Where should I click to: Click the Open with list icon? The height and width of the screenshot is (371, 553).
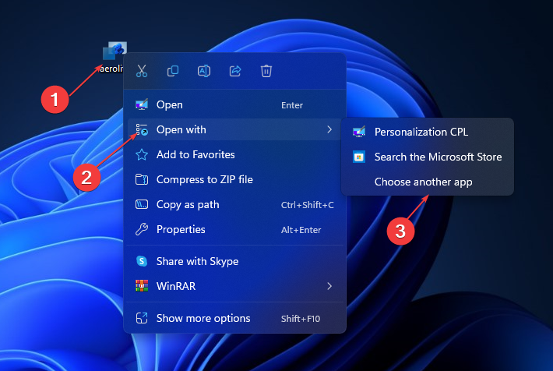tap(142, 129)
